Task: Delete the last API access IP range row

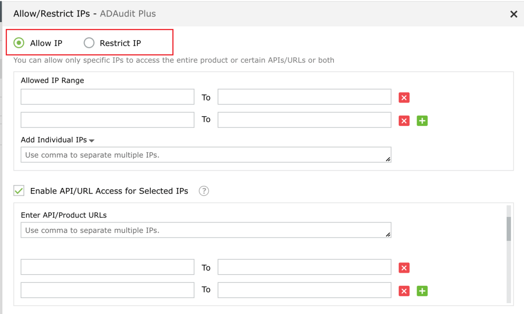Action: (404, 291)
